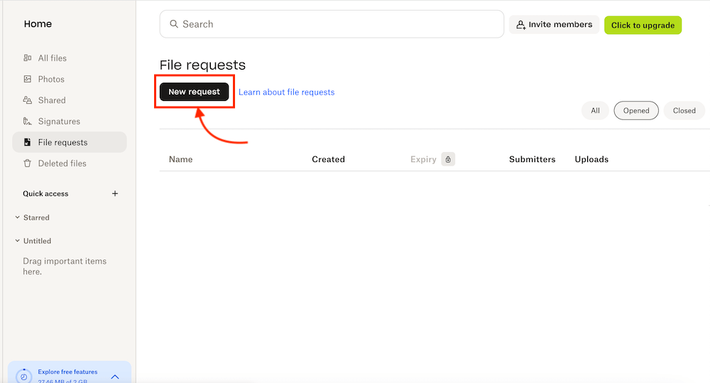
Task: Expand the Explore free features panel chevron
Action: tap(115, 377)
